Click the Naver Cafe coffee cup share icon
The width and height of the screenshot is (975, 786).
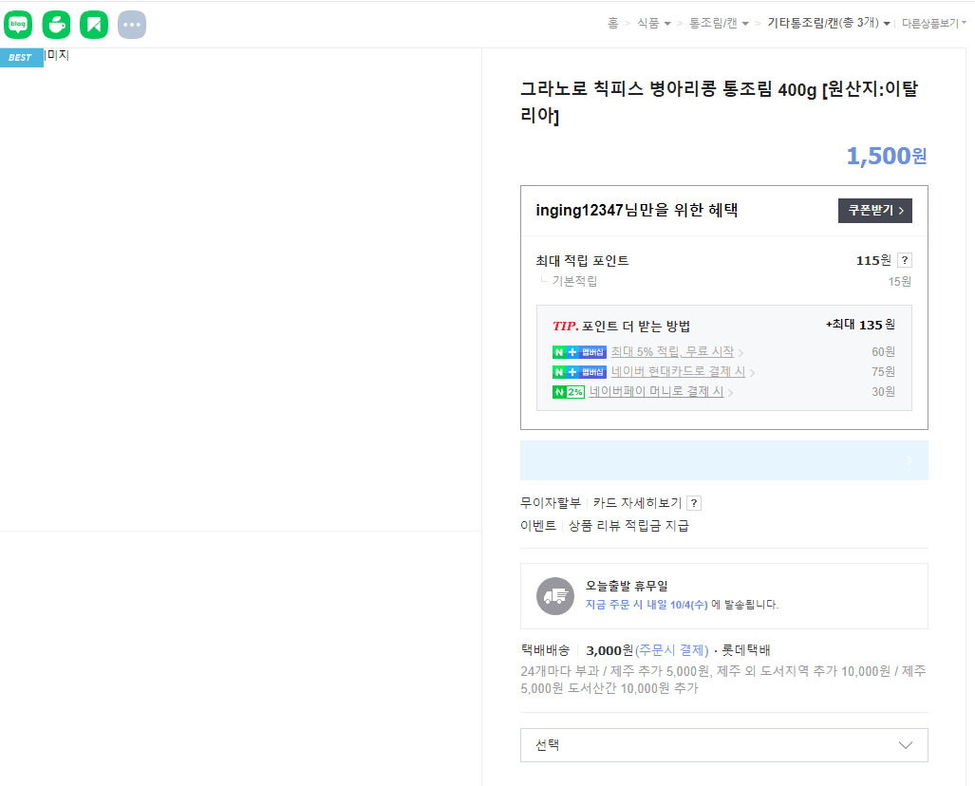click(56, 25)
